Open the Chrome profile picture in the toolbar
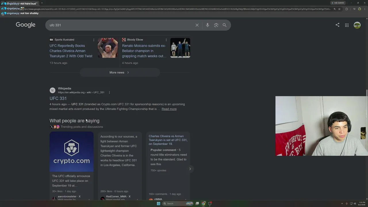Image resolution: width=368 pixels, height=207 pixels. click(359, 9)
